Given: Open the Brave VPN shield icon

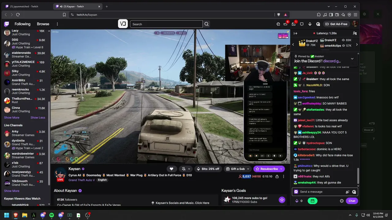Looking at the screenshot, I should coord(349,15).
